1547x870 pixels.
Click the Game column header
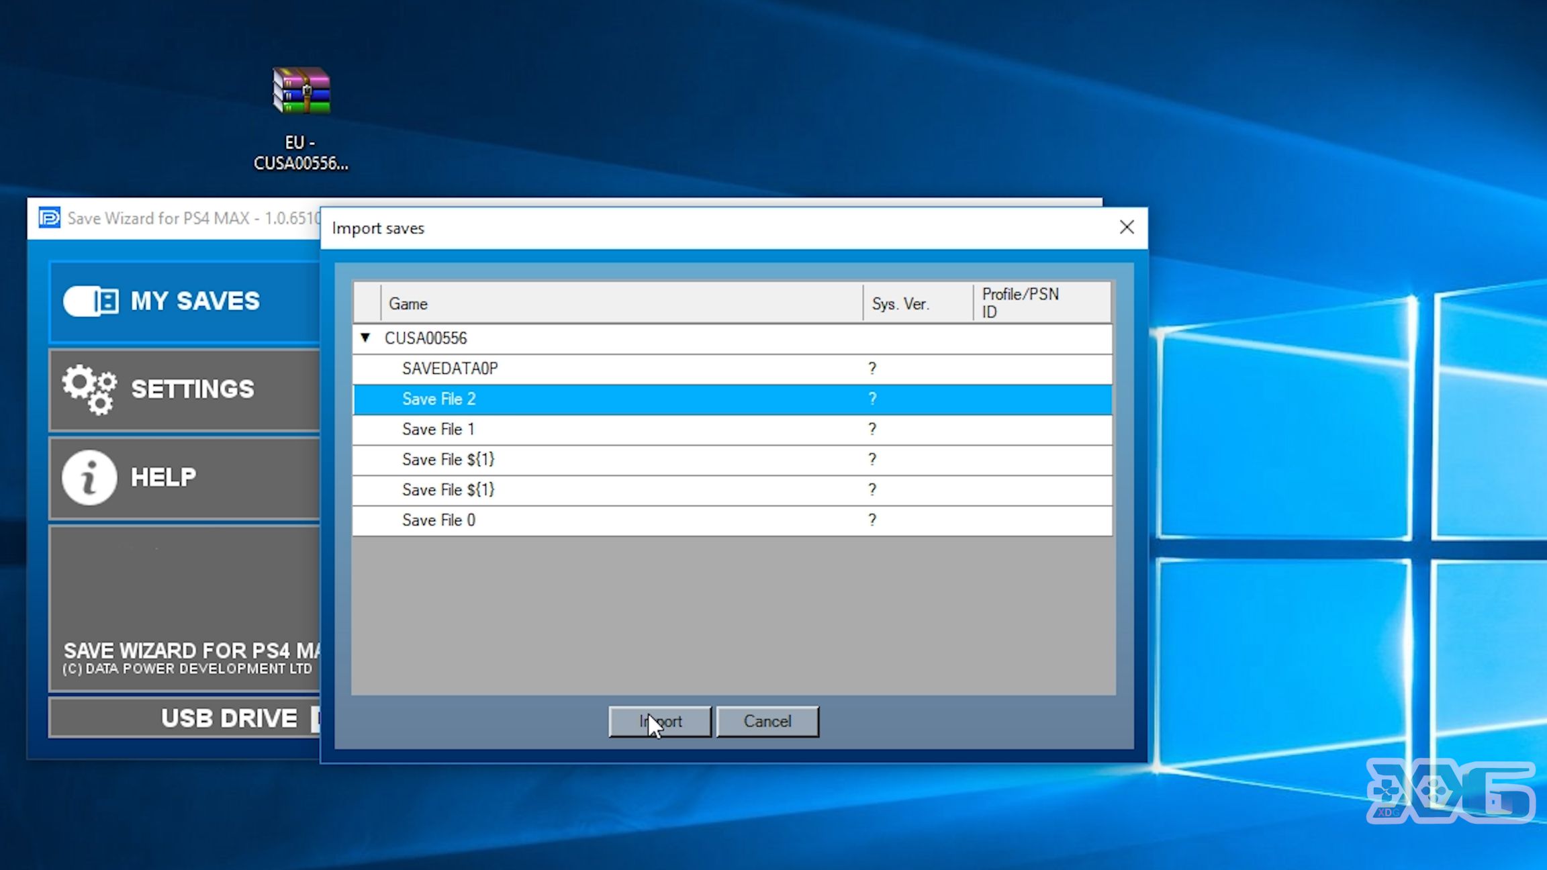622,303
